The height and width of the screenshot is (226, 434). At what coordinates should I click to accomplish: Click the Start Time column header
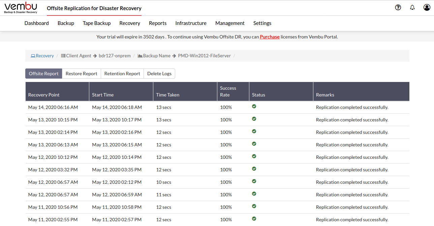(121, 91)
